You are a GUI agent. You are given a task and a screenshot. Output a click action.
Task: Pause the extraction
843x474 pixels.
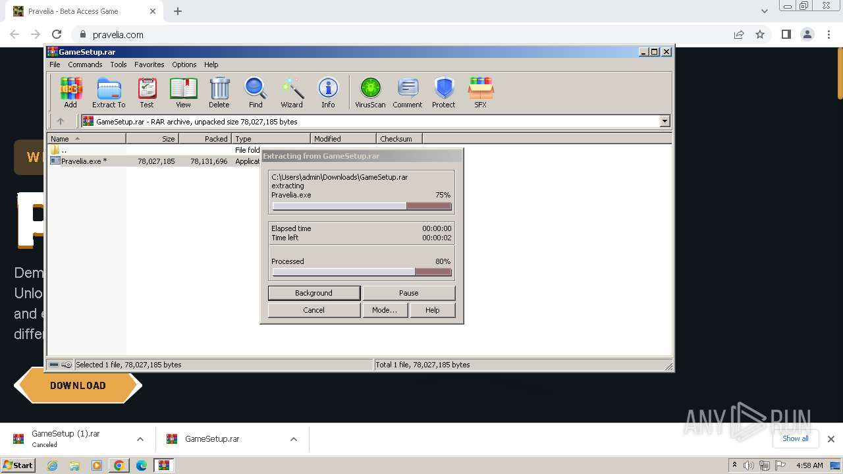click(x=409, y=293)
